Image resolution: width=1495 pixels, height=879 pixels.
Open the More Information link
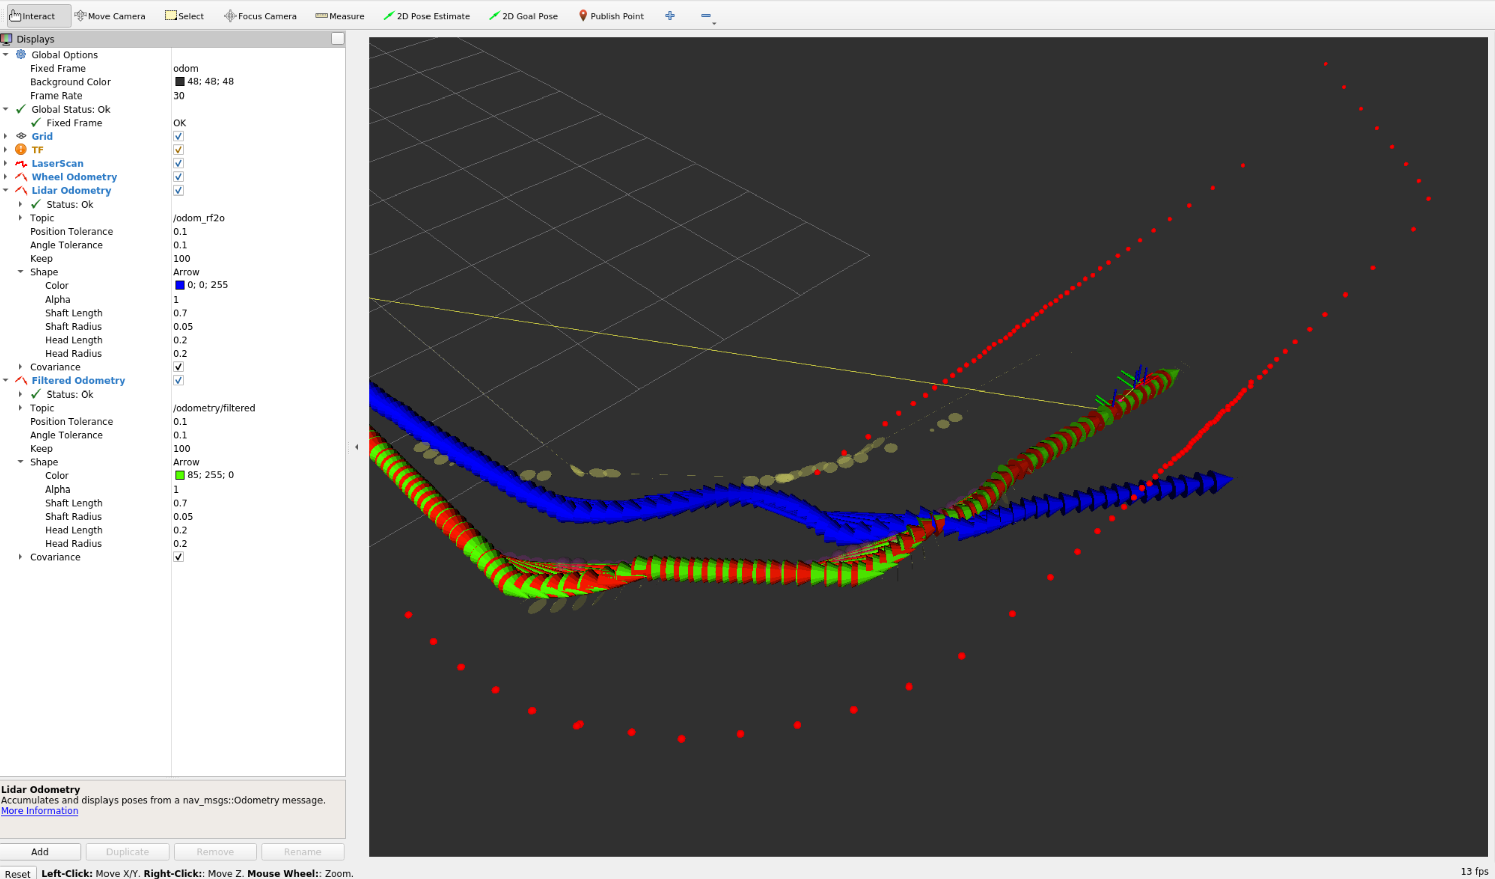(39, 811)
